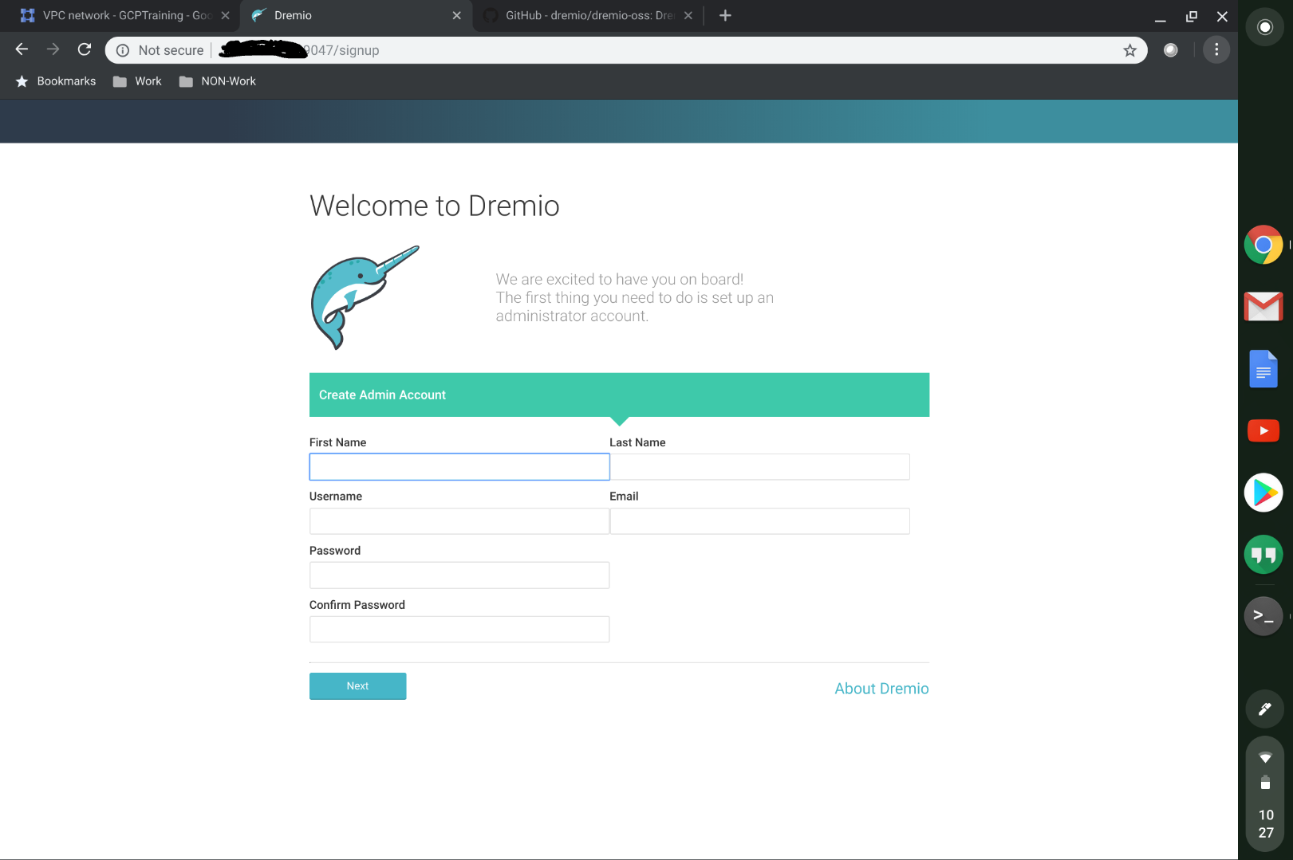The width and height of the screenshot is (1293, 860).
Task: Click the Email input field
Action: pos(759,521)
